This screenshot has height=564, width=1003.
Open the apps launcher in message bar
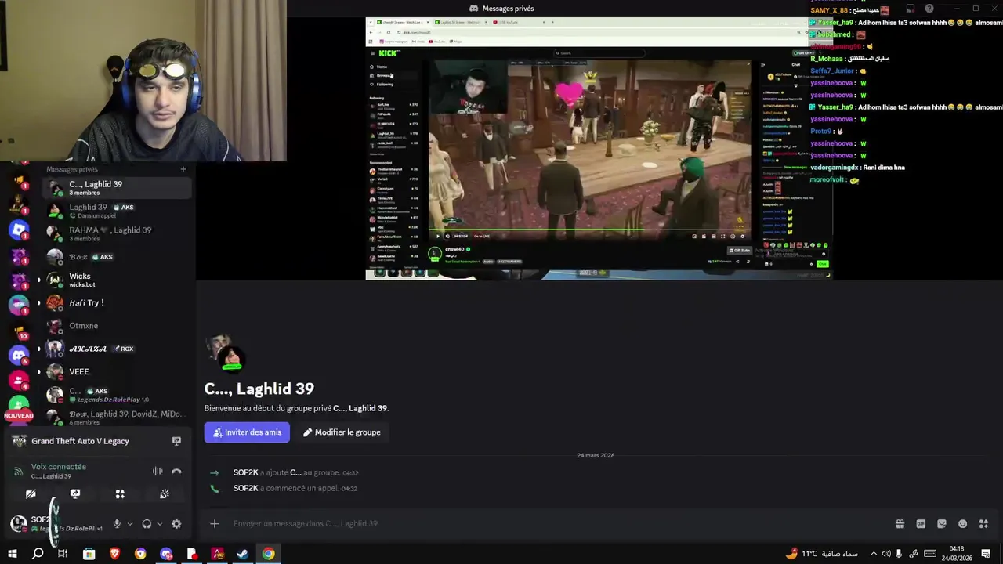[984, 524]
